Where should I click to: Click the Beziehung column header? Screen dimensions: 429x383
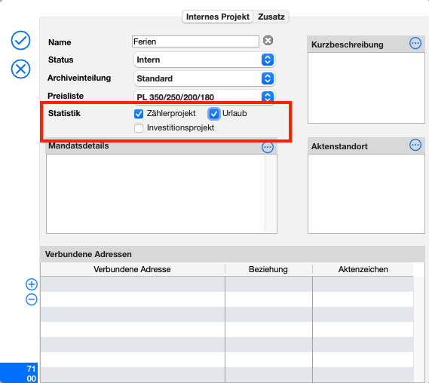pyautogui.click(x=268, y=269)
